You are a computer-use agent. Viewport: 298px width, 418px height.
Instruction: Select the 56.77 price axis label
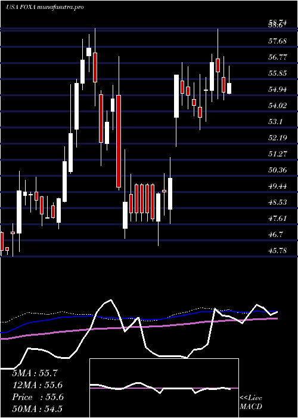(278, 57)
